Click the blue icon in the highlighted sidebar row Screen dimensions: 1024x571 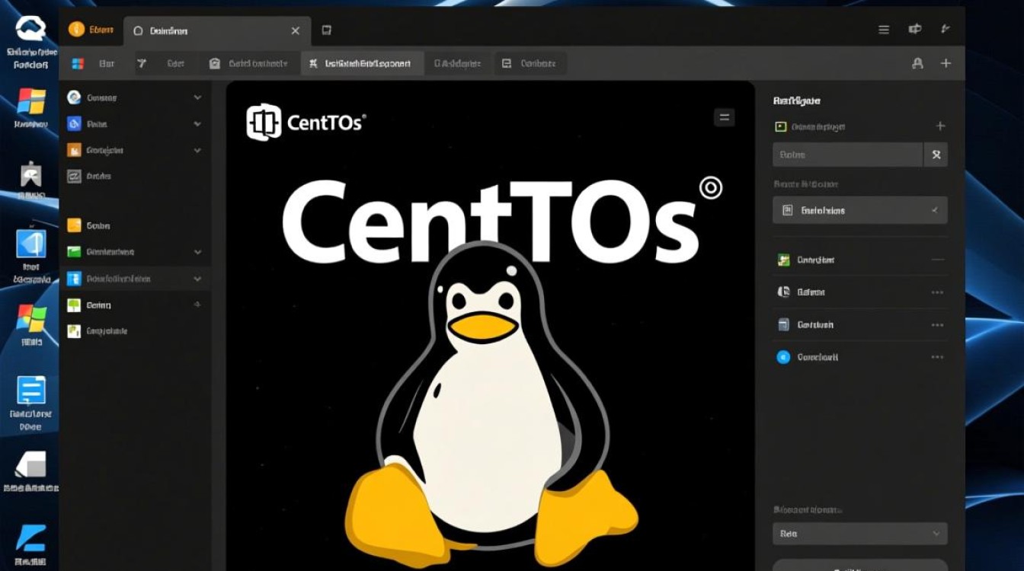[x=74, y=279]
